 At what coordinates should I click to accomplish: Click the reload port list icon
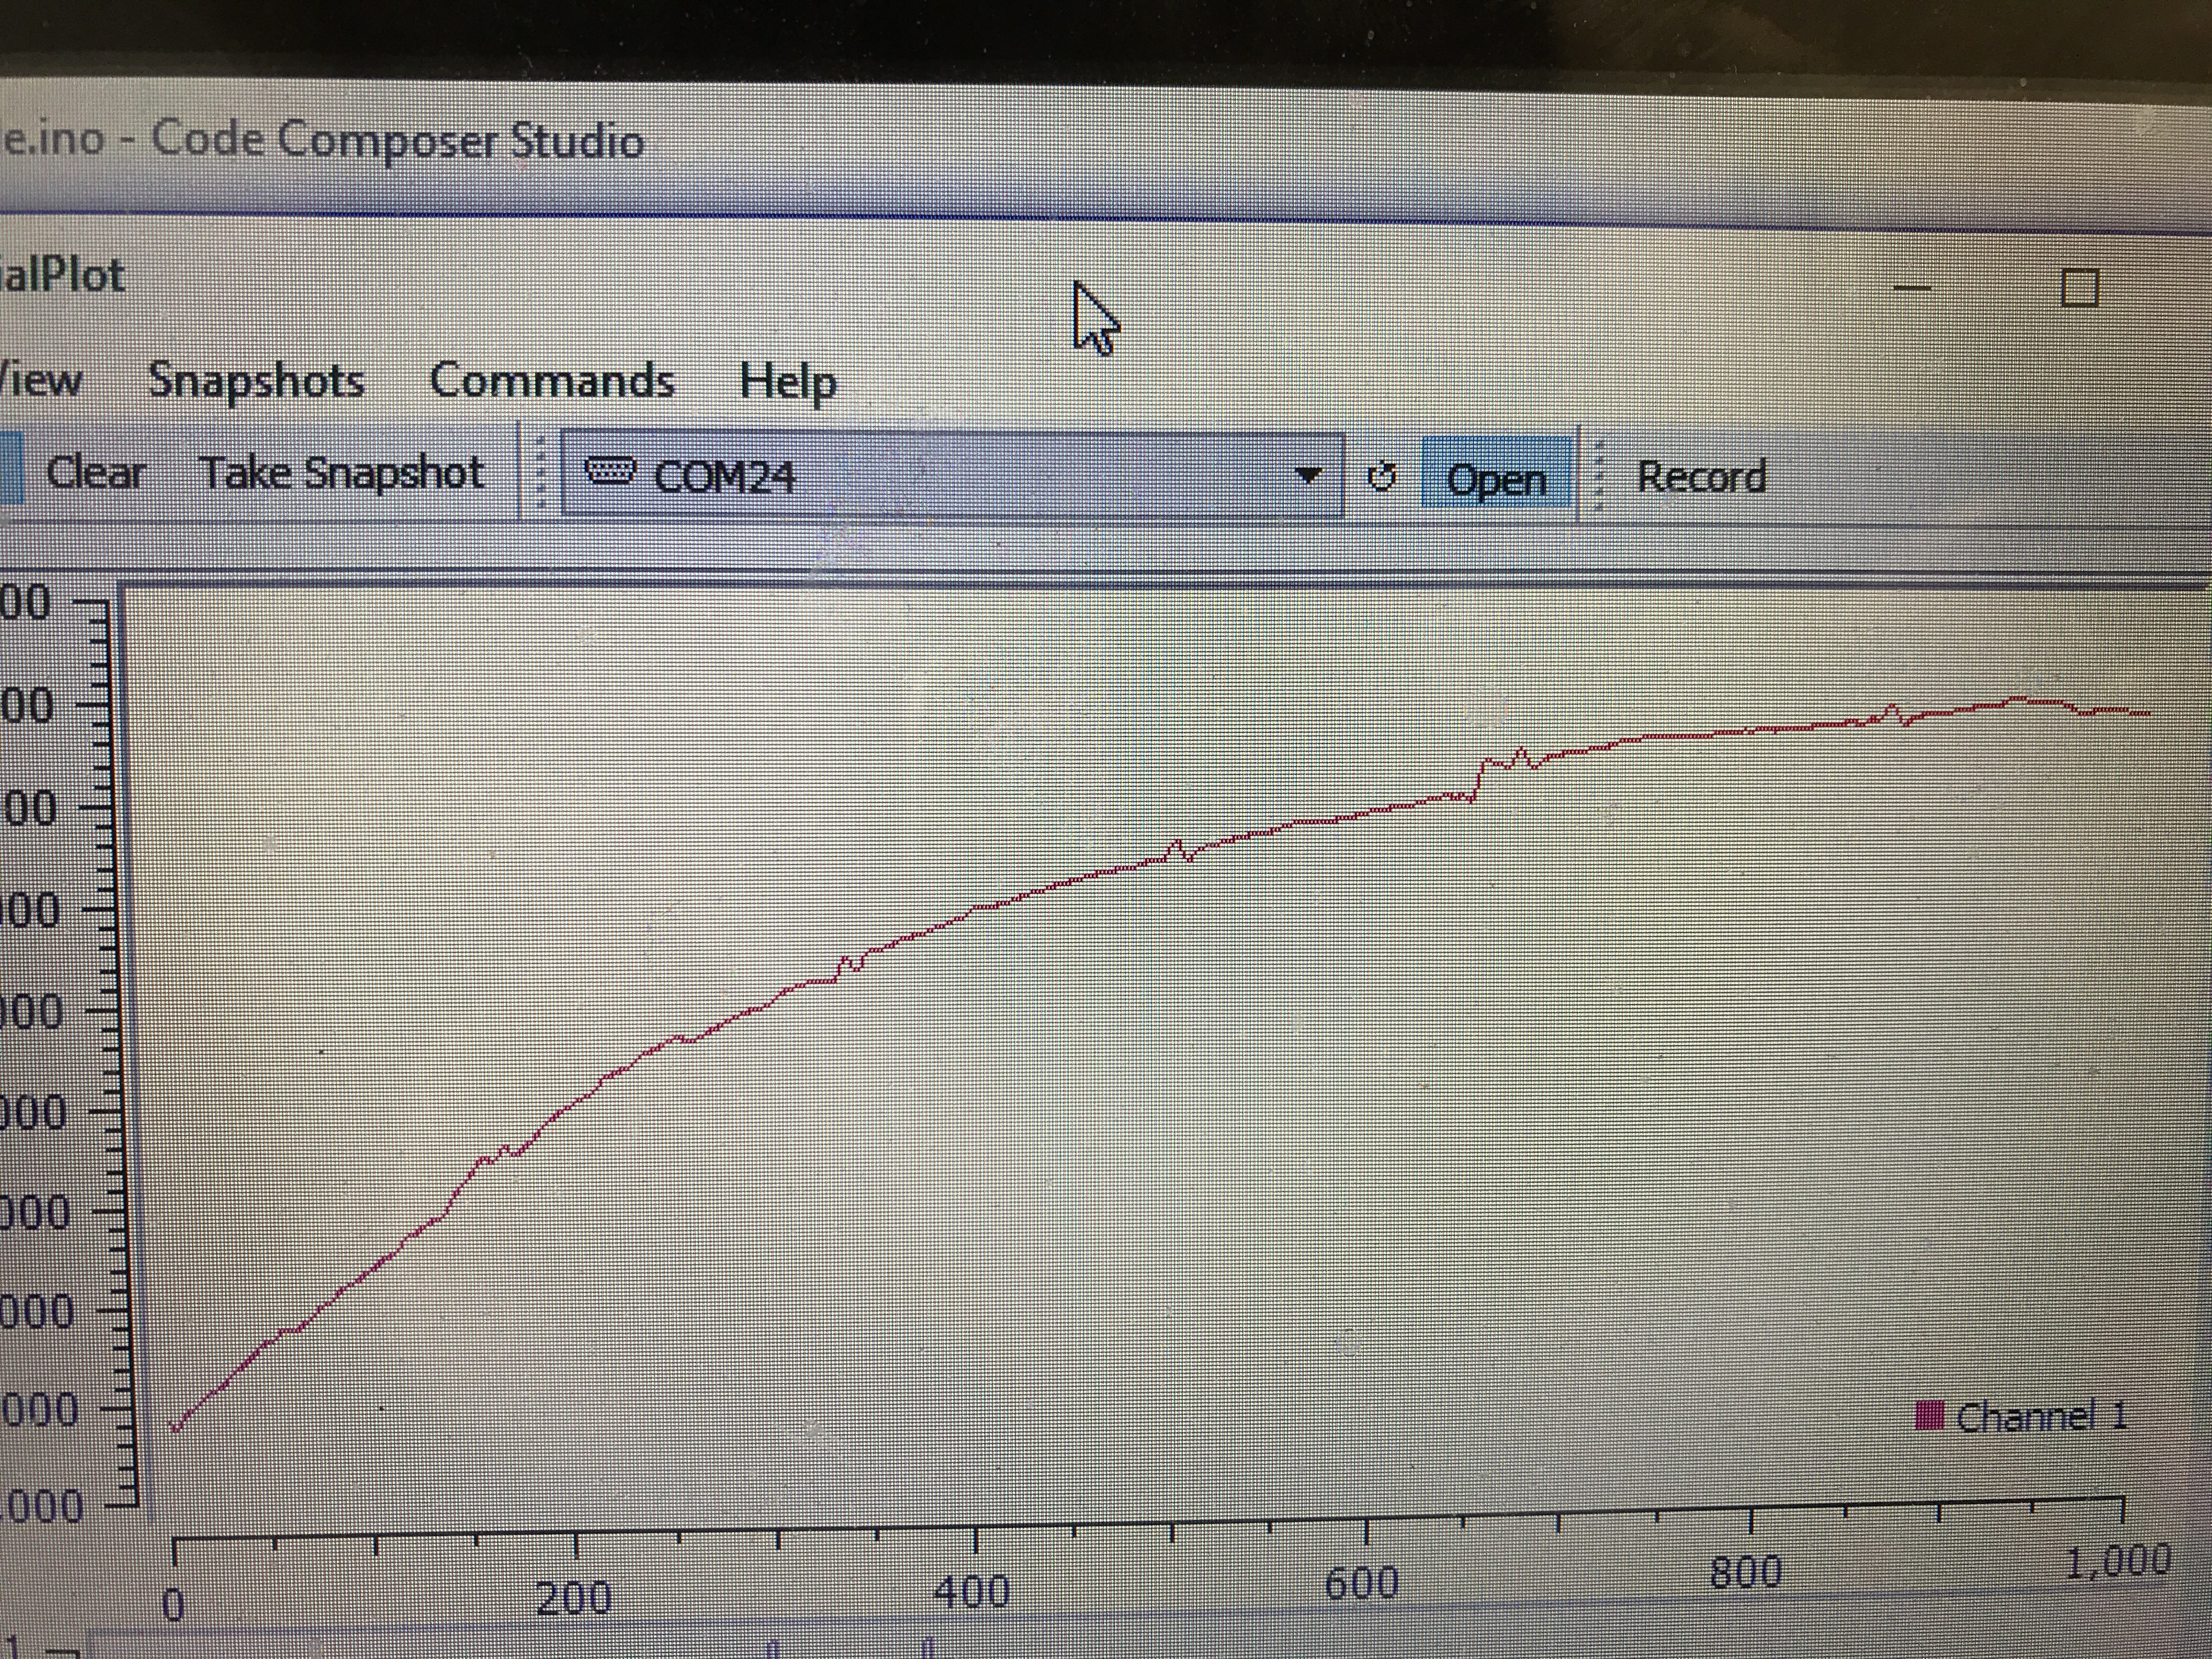click(x=1382, y=476)
